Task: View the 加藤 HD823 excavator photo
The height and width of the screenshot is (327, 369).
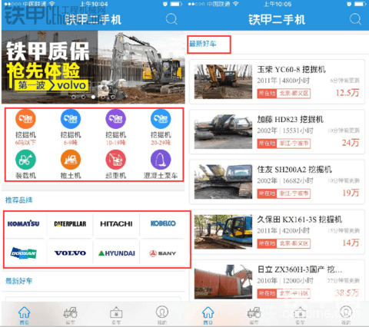Action: coord(223,131)
